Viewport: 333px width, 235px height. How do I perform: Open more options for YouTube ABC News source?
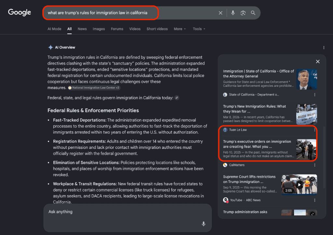(x=315, y=200)
